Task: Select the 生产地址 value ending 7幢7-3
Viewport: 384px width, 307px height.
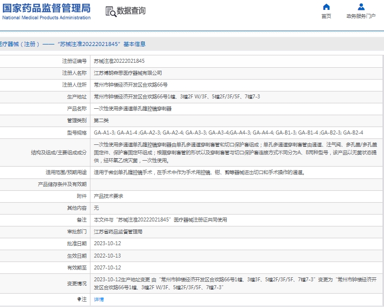Action: [177, 96]
